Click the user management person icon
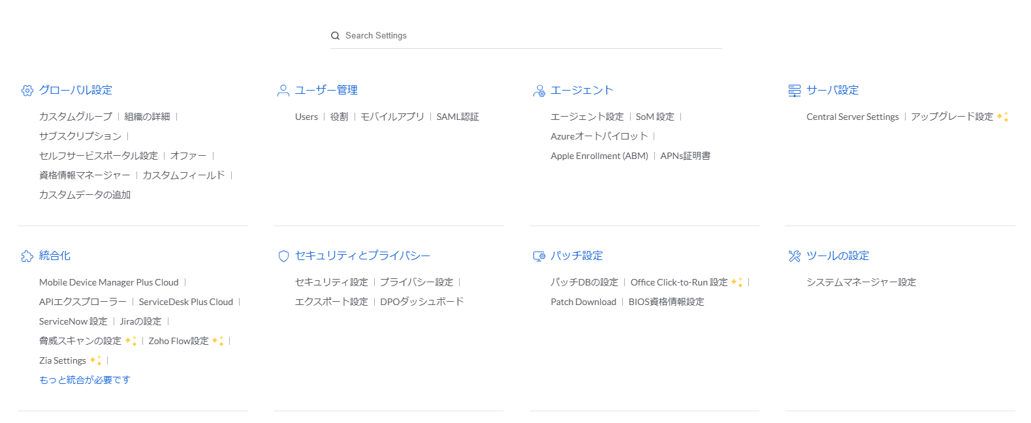 coord(283,91)
